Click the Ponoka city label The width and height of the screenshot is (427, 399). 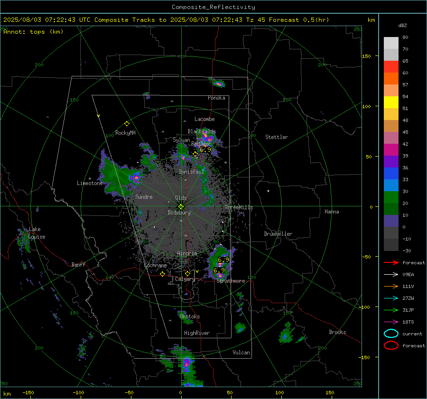216,98
